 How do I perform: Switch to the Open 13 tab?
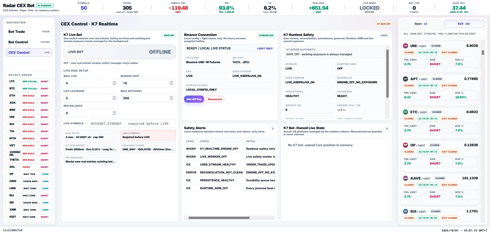click(421, 24)
